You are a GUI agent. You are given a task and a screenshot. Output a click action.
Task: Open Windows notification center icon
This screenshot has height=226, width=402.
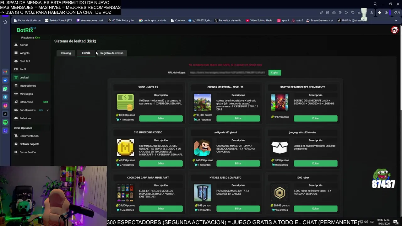pos(395,222)
